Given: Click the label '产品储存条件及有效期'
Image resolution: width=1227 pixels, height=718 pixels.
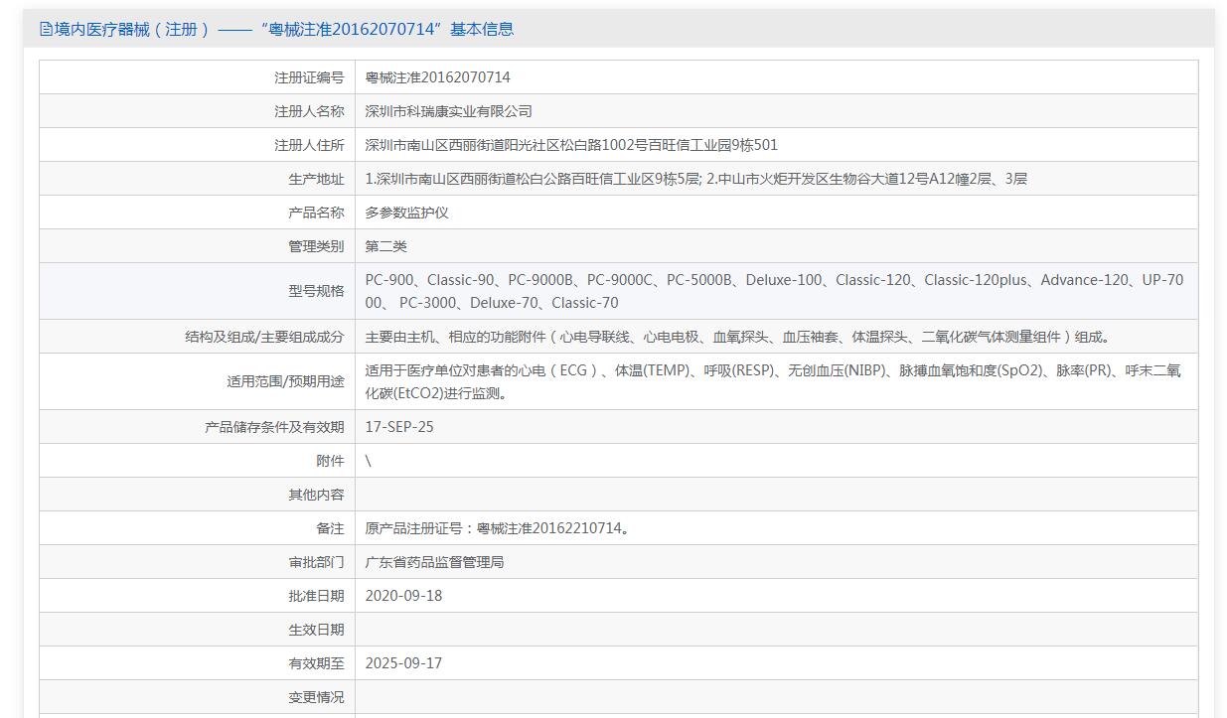Looking at the screenshot, I should (x=274, y=427).
